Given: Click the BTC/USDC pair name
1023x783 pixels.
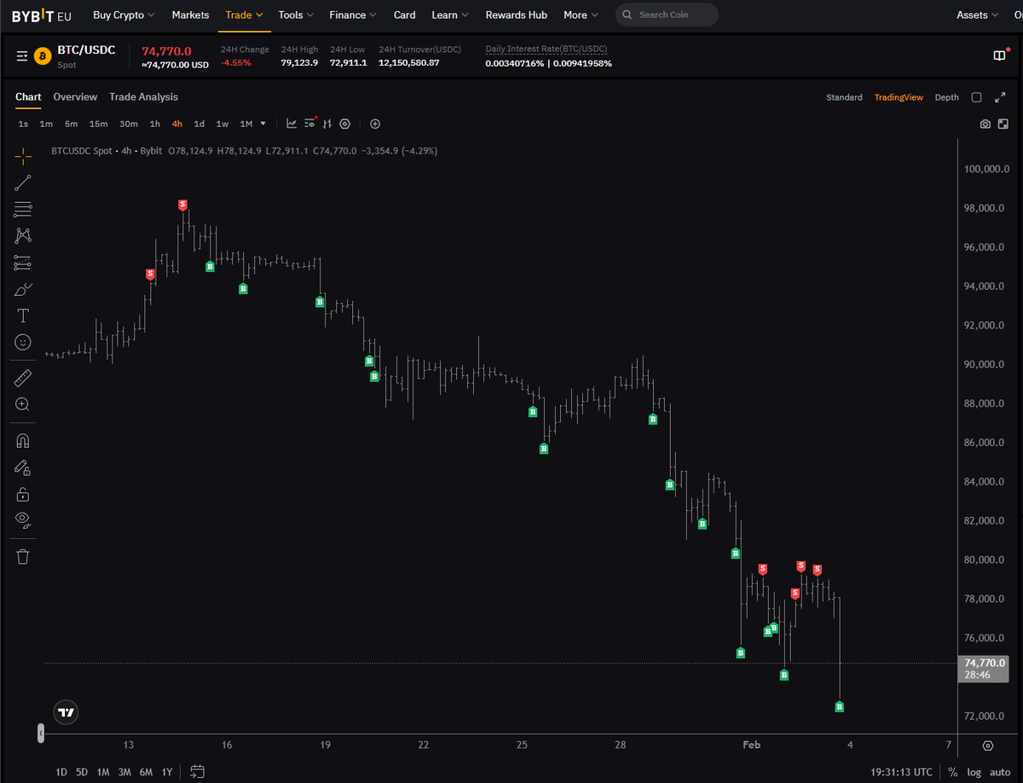Looking at the screenshot, I should pyautogui.click(x=86, y=50).
